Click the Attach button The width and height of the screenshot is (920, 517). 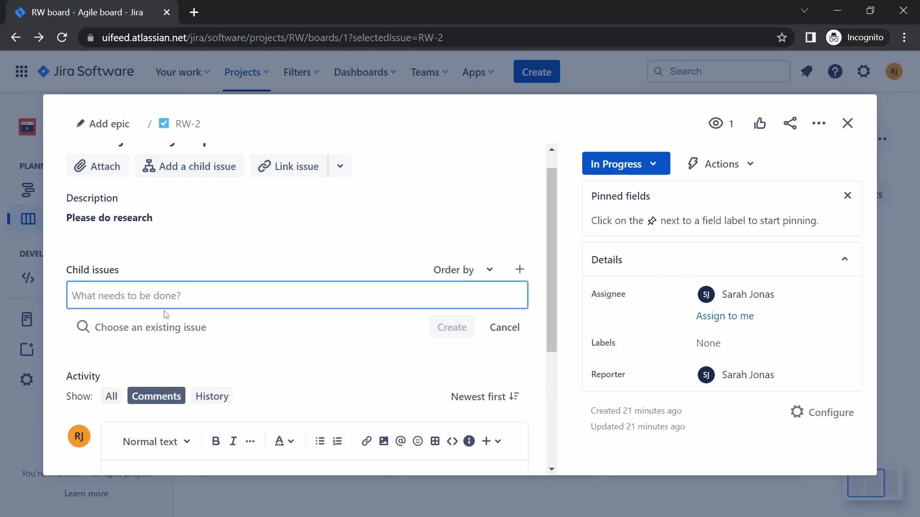(x=97, y=166)
